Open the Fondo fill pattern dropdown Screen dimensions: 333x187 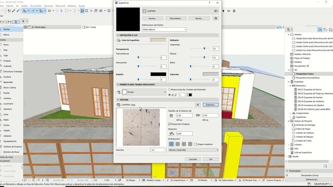pyautogui.click(x=144, y=92)
